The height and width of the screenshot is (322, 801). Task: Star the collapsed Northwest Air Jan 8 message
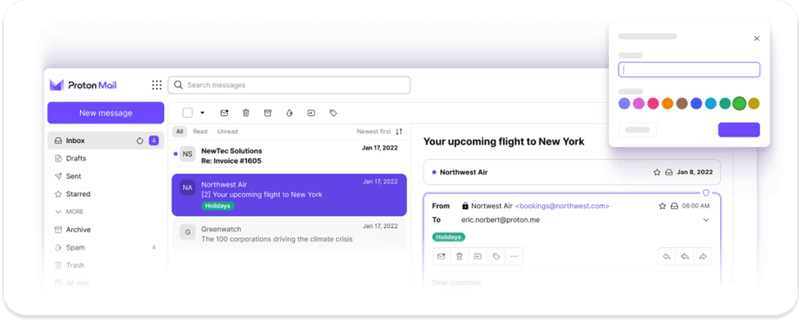point(657,172)
